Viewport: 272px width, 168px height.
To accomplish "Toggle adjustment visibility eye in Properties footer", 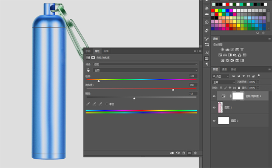I will point(190,153).
